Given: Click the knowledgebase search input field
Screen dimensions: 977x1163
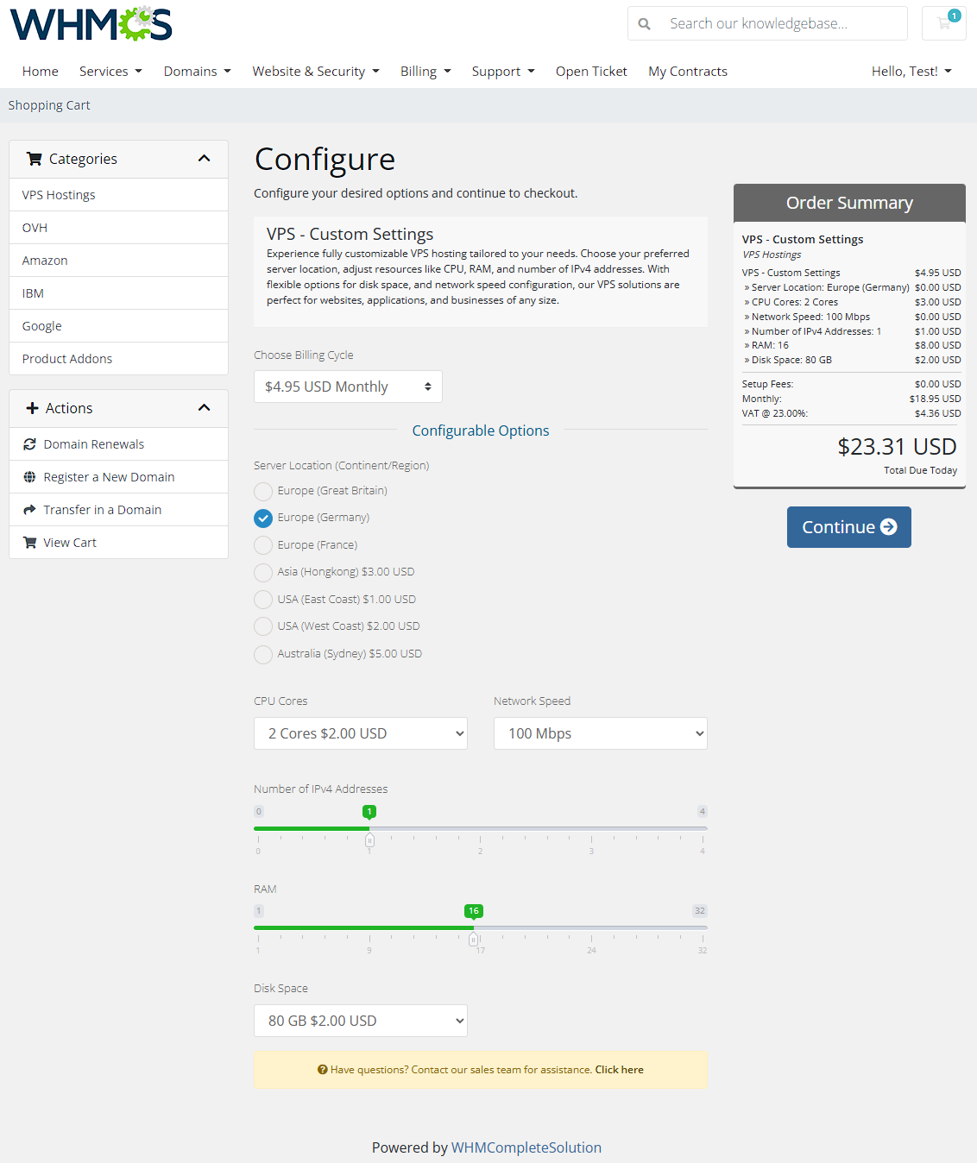Looking at the screenshot, I should tap(777, 23).
